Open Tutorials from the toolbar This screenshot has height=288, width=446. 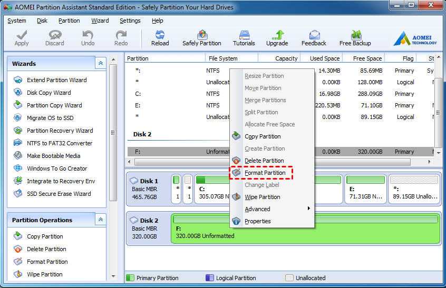(x=244, y=38)
